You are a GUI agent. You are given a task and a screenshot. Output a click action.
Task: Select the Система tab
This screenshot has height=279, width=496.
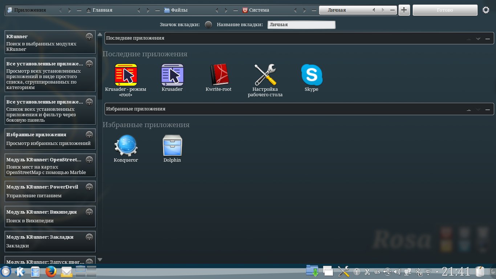click(259, 10)
